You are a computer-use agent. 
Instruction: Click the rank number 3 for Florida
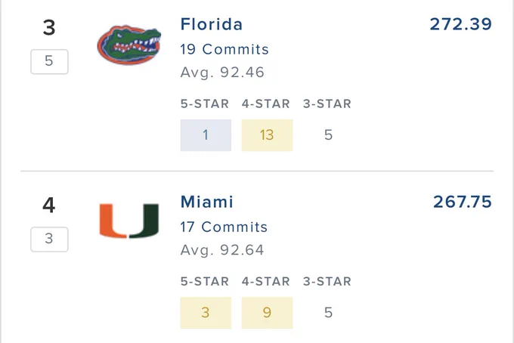point(49,27)
